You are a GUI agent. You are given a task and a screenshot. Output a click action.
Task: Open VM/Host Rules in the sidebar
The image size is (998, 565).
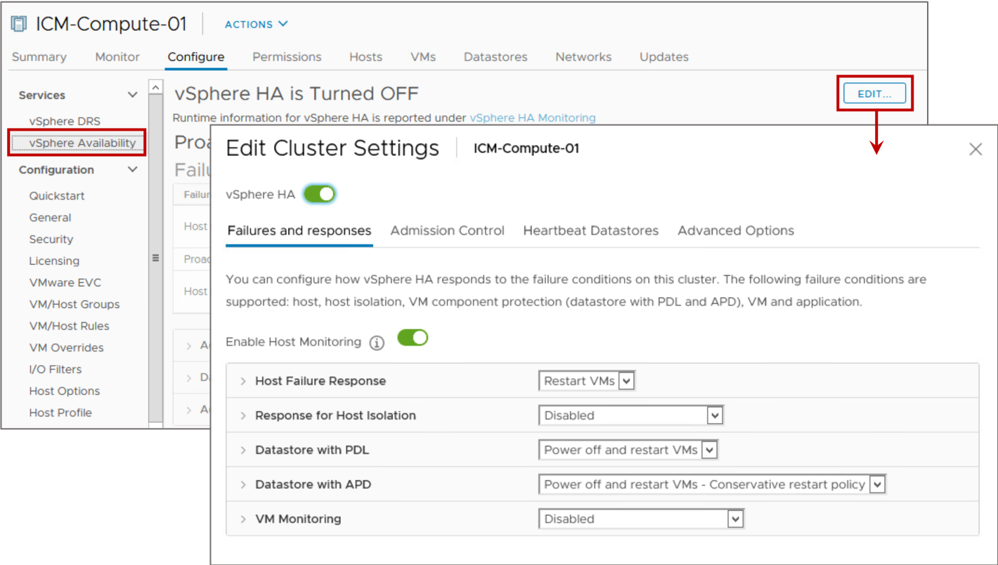(x=70, y=326)
